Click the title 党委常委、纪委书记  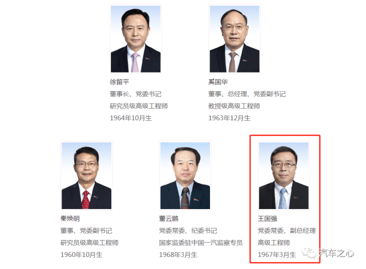188,231
